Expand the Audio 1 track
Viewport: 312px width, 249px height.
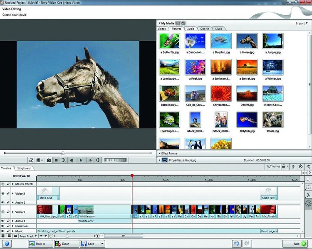click(x=13, y=221)
